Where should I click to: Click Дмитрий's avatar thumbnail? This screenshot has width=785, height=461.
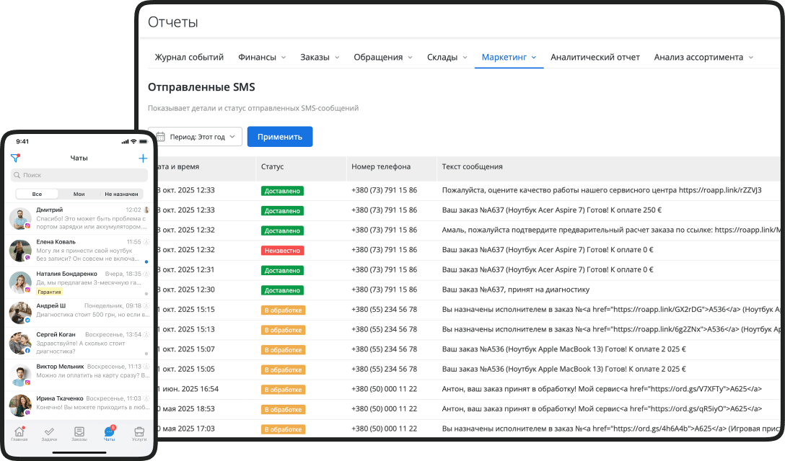(x=20, y=218)
